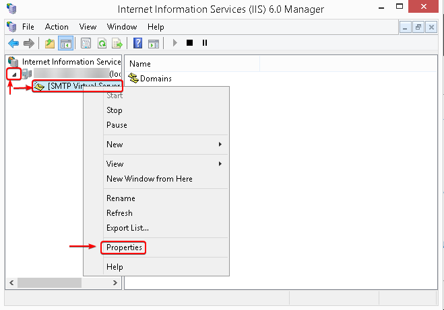Click the Up one level folder icon
The height and width of the screenshot is (310, 444).
[x=50, y=43]
